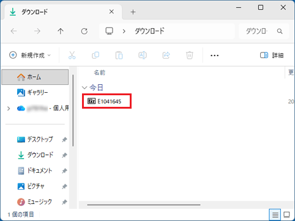Collapse the 今日 group
Screen dimensions: 295x221
click(x=84, y=88)
